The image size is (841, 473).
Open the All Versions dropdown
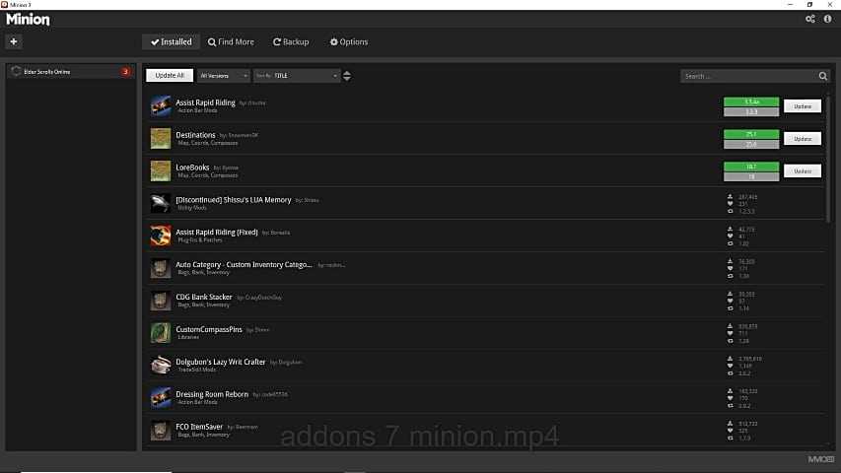(223, 76)
